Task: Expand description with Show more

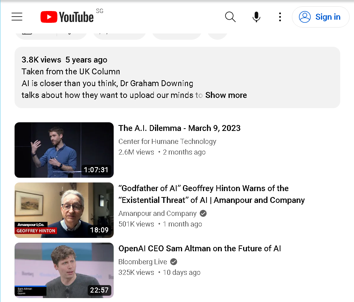Action: pos(226,95)
